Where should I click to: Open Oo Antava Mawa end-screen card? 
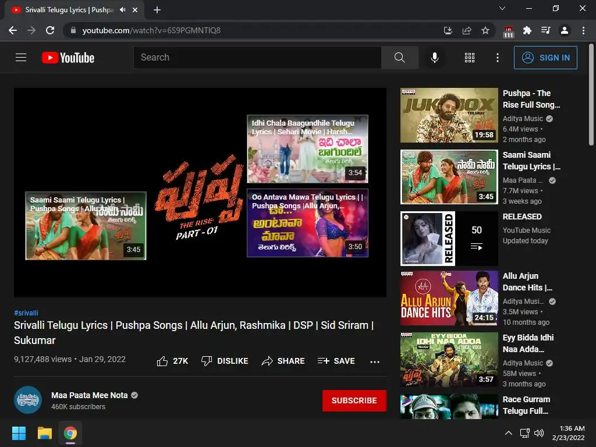pos(307,223)
